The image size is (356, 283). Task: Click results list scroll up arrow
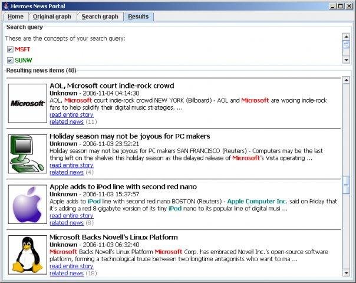pyautogui.click(x=346, y=80)
